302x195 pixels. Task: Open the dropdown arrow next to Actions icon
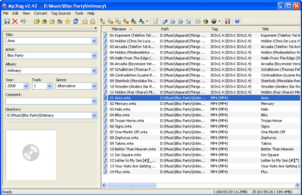(147, 21)
